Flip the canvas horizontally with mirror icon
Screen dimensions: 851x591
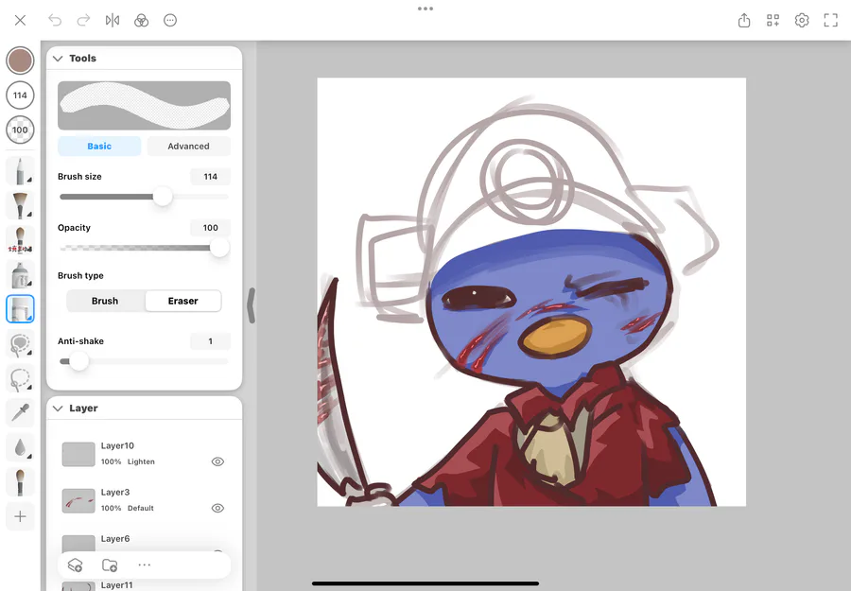(113, 21)
